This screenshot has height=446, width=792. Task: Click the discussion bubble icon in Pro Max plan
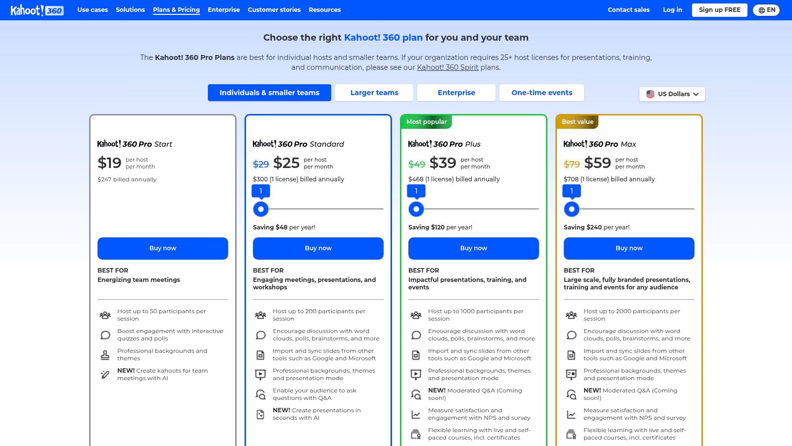(571, 335)
